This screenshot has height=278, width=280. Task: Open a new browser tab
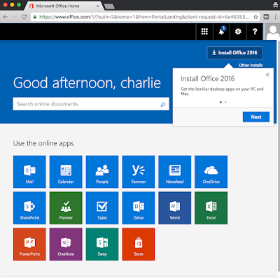point(109,6)
